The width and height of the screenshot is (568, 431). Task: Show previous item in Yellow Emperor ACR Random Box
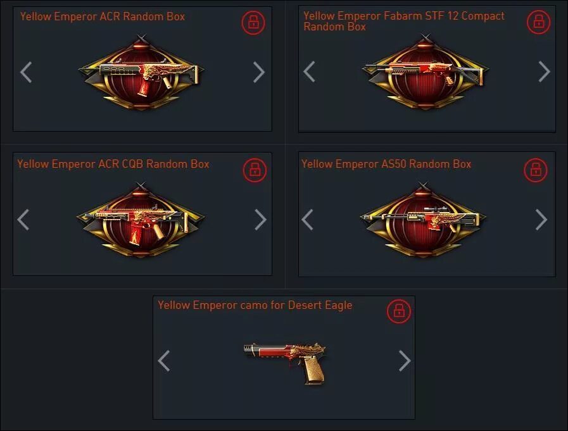coord(26,72)
